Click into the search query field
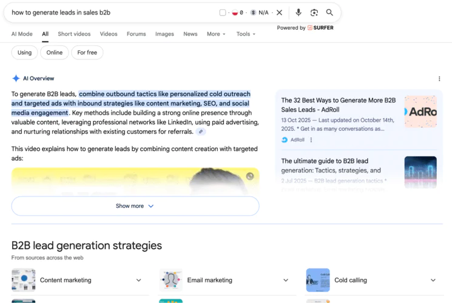The width and height of the screenshot is (452, 303). 112,12
